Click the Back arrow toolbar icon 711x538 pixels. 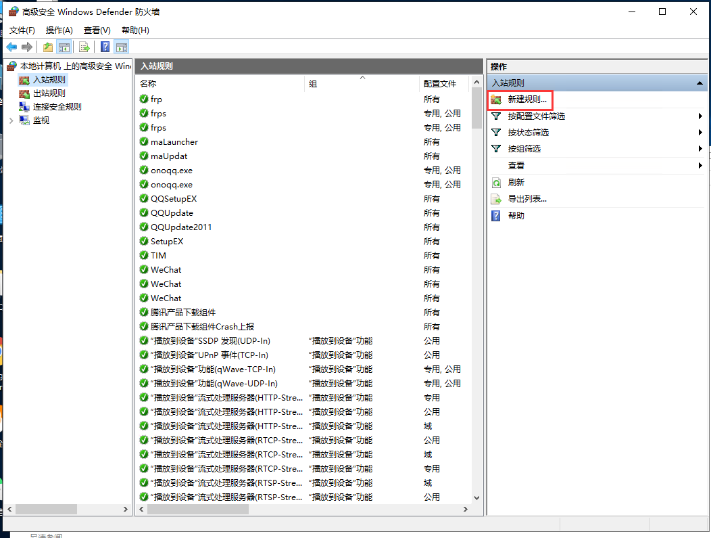click(x=11, y=47)
